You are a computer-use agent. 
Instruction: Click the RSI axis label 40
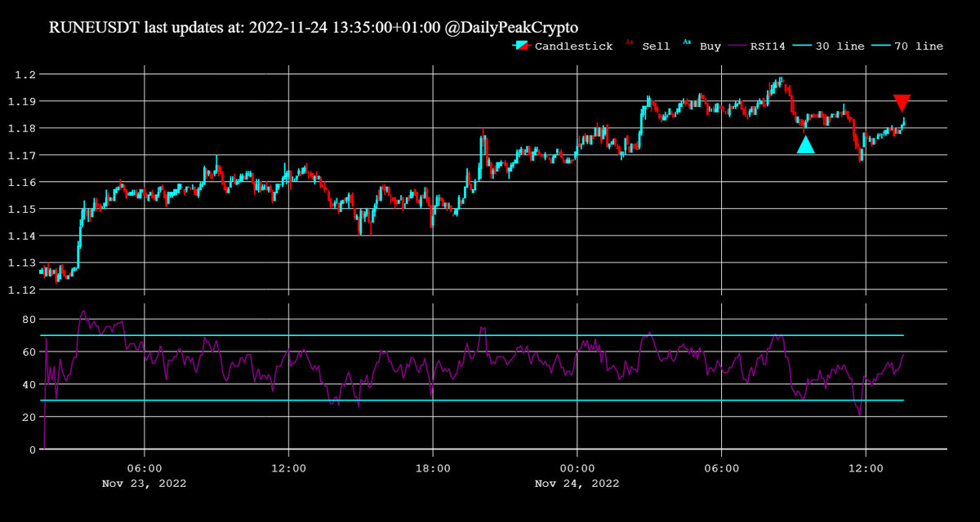28,384
